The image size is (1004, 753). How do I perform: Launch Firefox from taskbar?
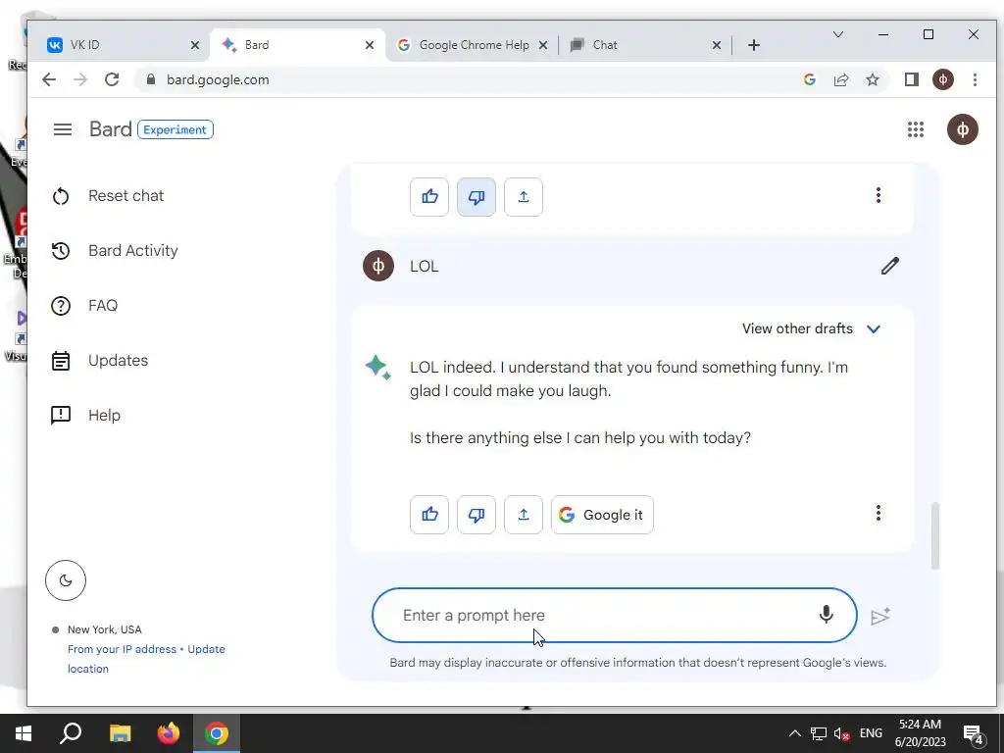[x=169, y=733]
